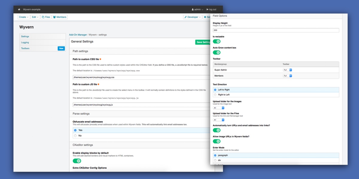This screenshot has height=179, width=359.
Task: Click the "General Settings" heading text
Action: tap(82, 41)
